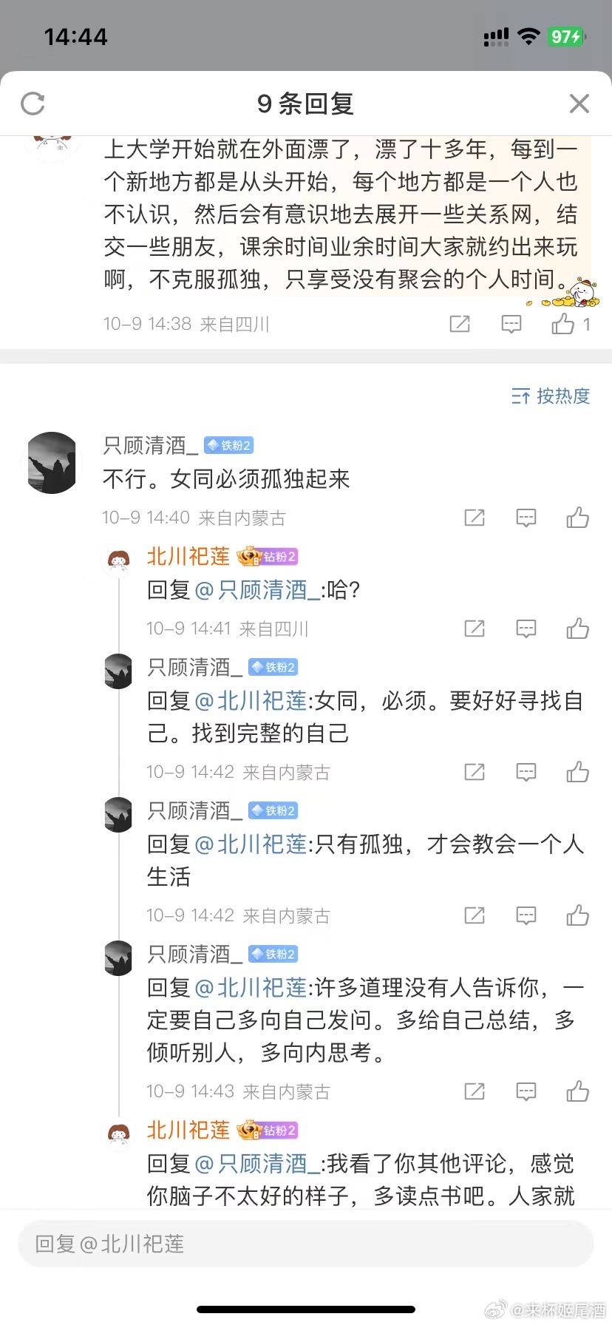
Task: Tap comment icon on 10-9 14:43 reply
Action: (526, 1091)
